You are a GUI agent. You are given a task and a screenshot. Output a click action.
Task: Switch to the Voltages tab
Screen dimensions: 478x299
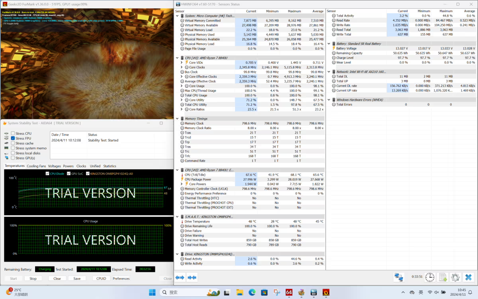click(55, 166)
